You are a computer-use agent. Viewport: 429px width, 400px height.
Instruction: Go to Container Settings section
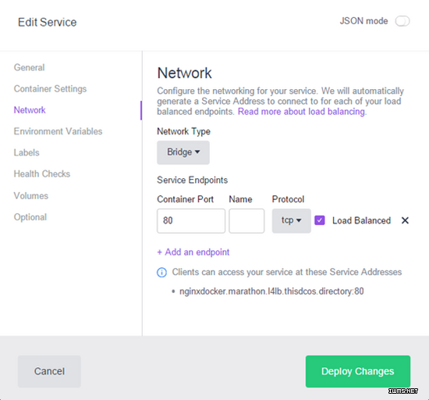50,89
